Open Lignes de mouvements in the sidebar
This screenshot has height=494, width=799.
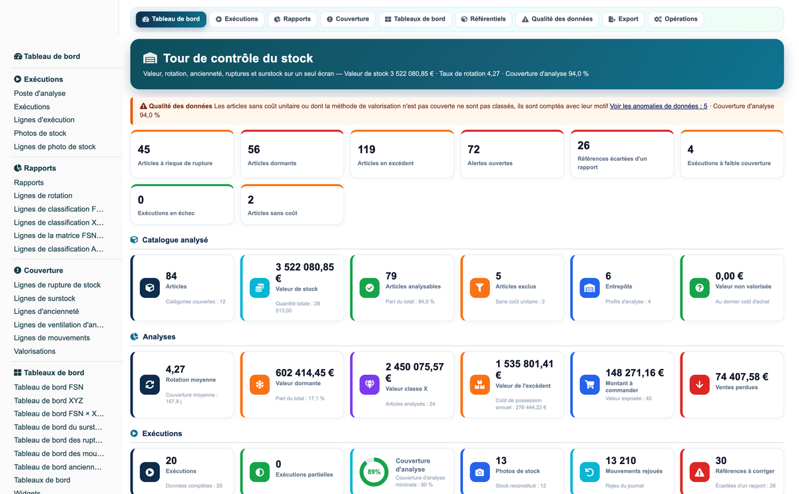pos(53,338)
